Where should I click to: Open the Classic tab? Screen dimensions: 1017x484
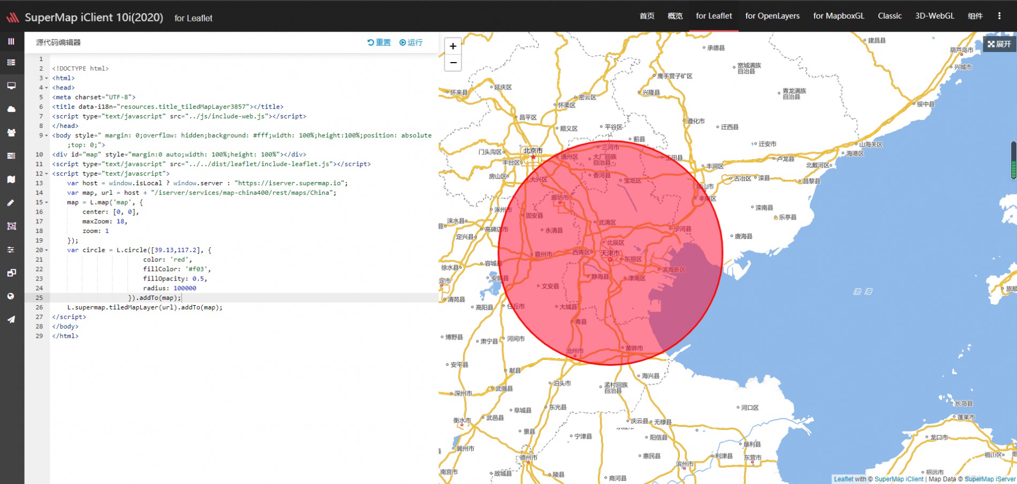click(890, 16)
